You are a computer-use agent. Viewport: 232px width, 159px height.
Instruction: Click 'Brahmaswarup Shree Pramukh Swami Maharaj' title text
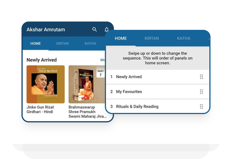pos(86,112)
